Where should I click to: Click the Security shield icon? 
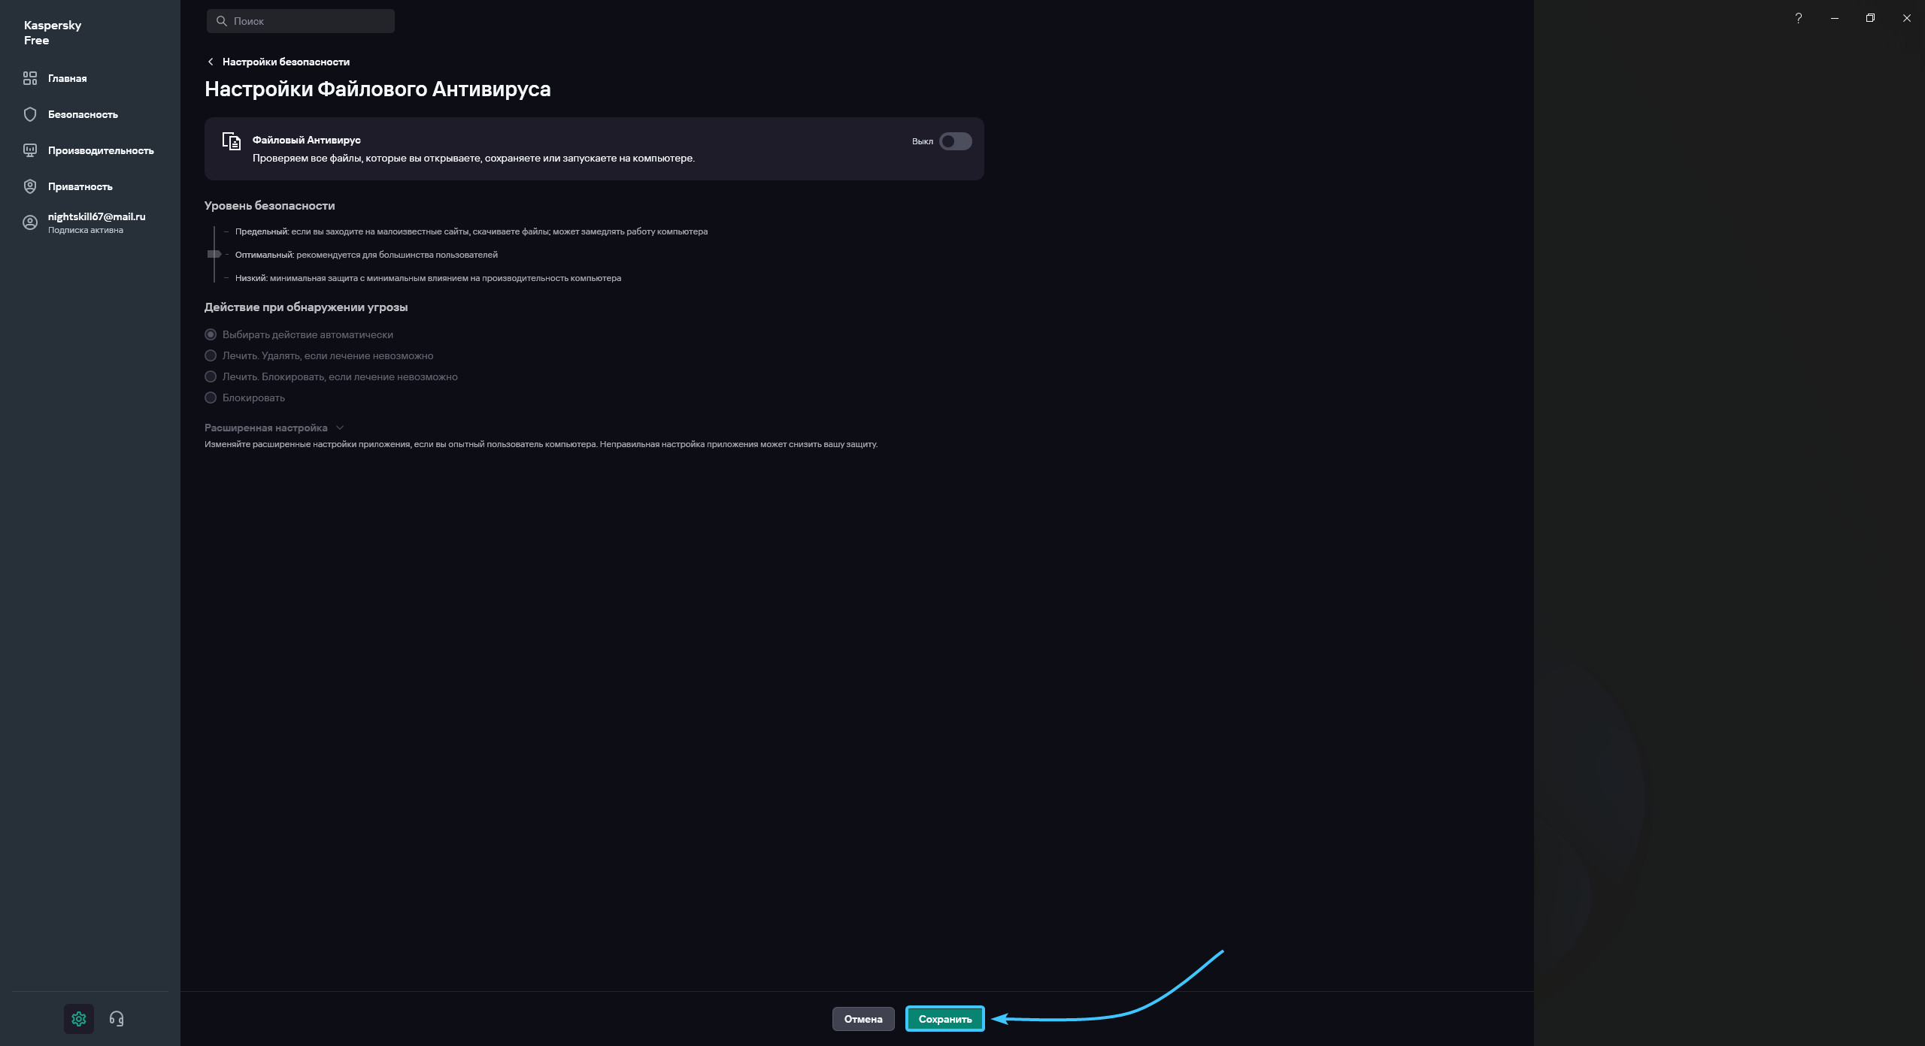tap(30, 114)
